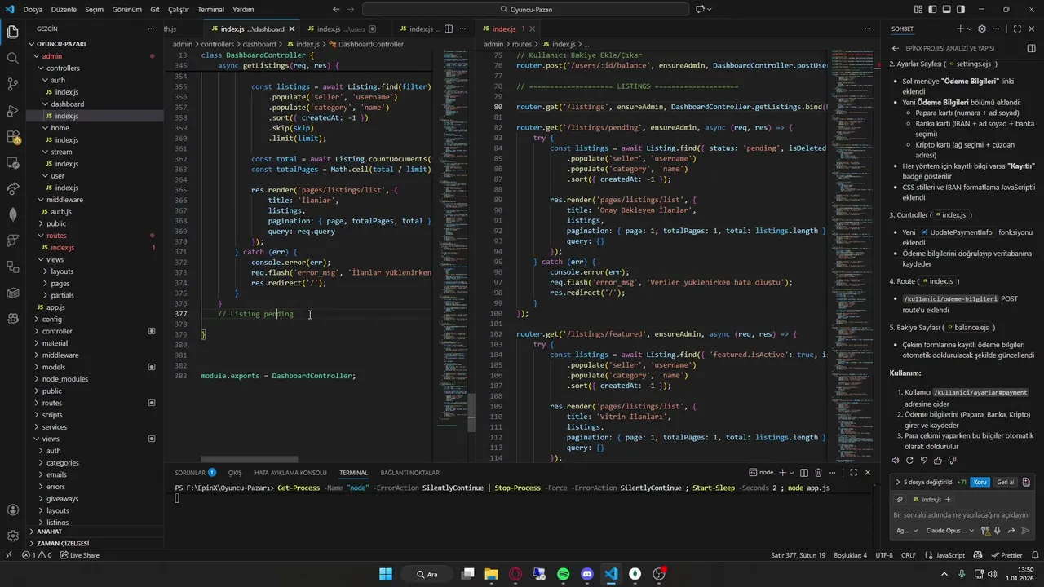Open the Run and Debug view
Image resolution: width=1044 pixels, height=587 pixels.
click(12, 110)
